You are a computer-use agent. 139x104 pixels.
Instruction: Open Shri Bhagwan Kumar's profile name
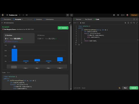10,29
